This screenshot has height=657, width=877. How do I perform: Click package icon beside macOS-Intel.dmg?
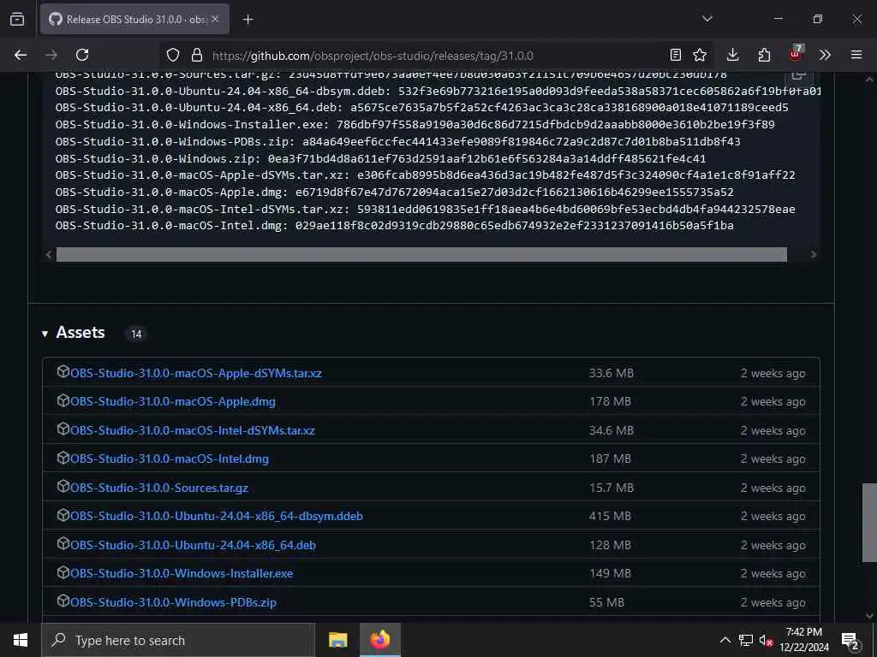click(63, 459)
